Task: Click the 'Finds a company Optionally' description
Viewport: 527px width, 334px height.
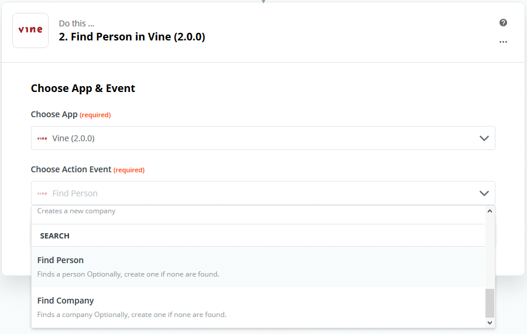Action: click(x=132, y=315)
